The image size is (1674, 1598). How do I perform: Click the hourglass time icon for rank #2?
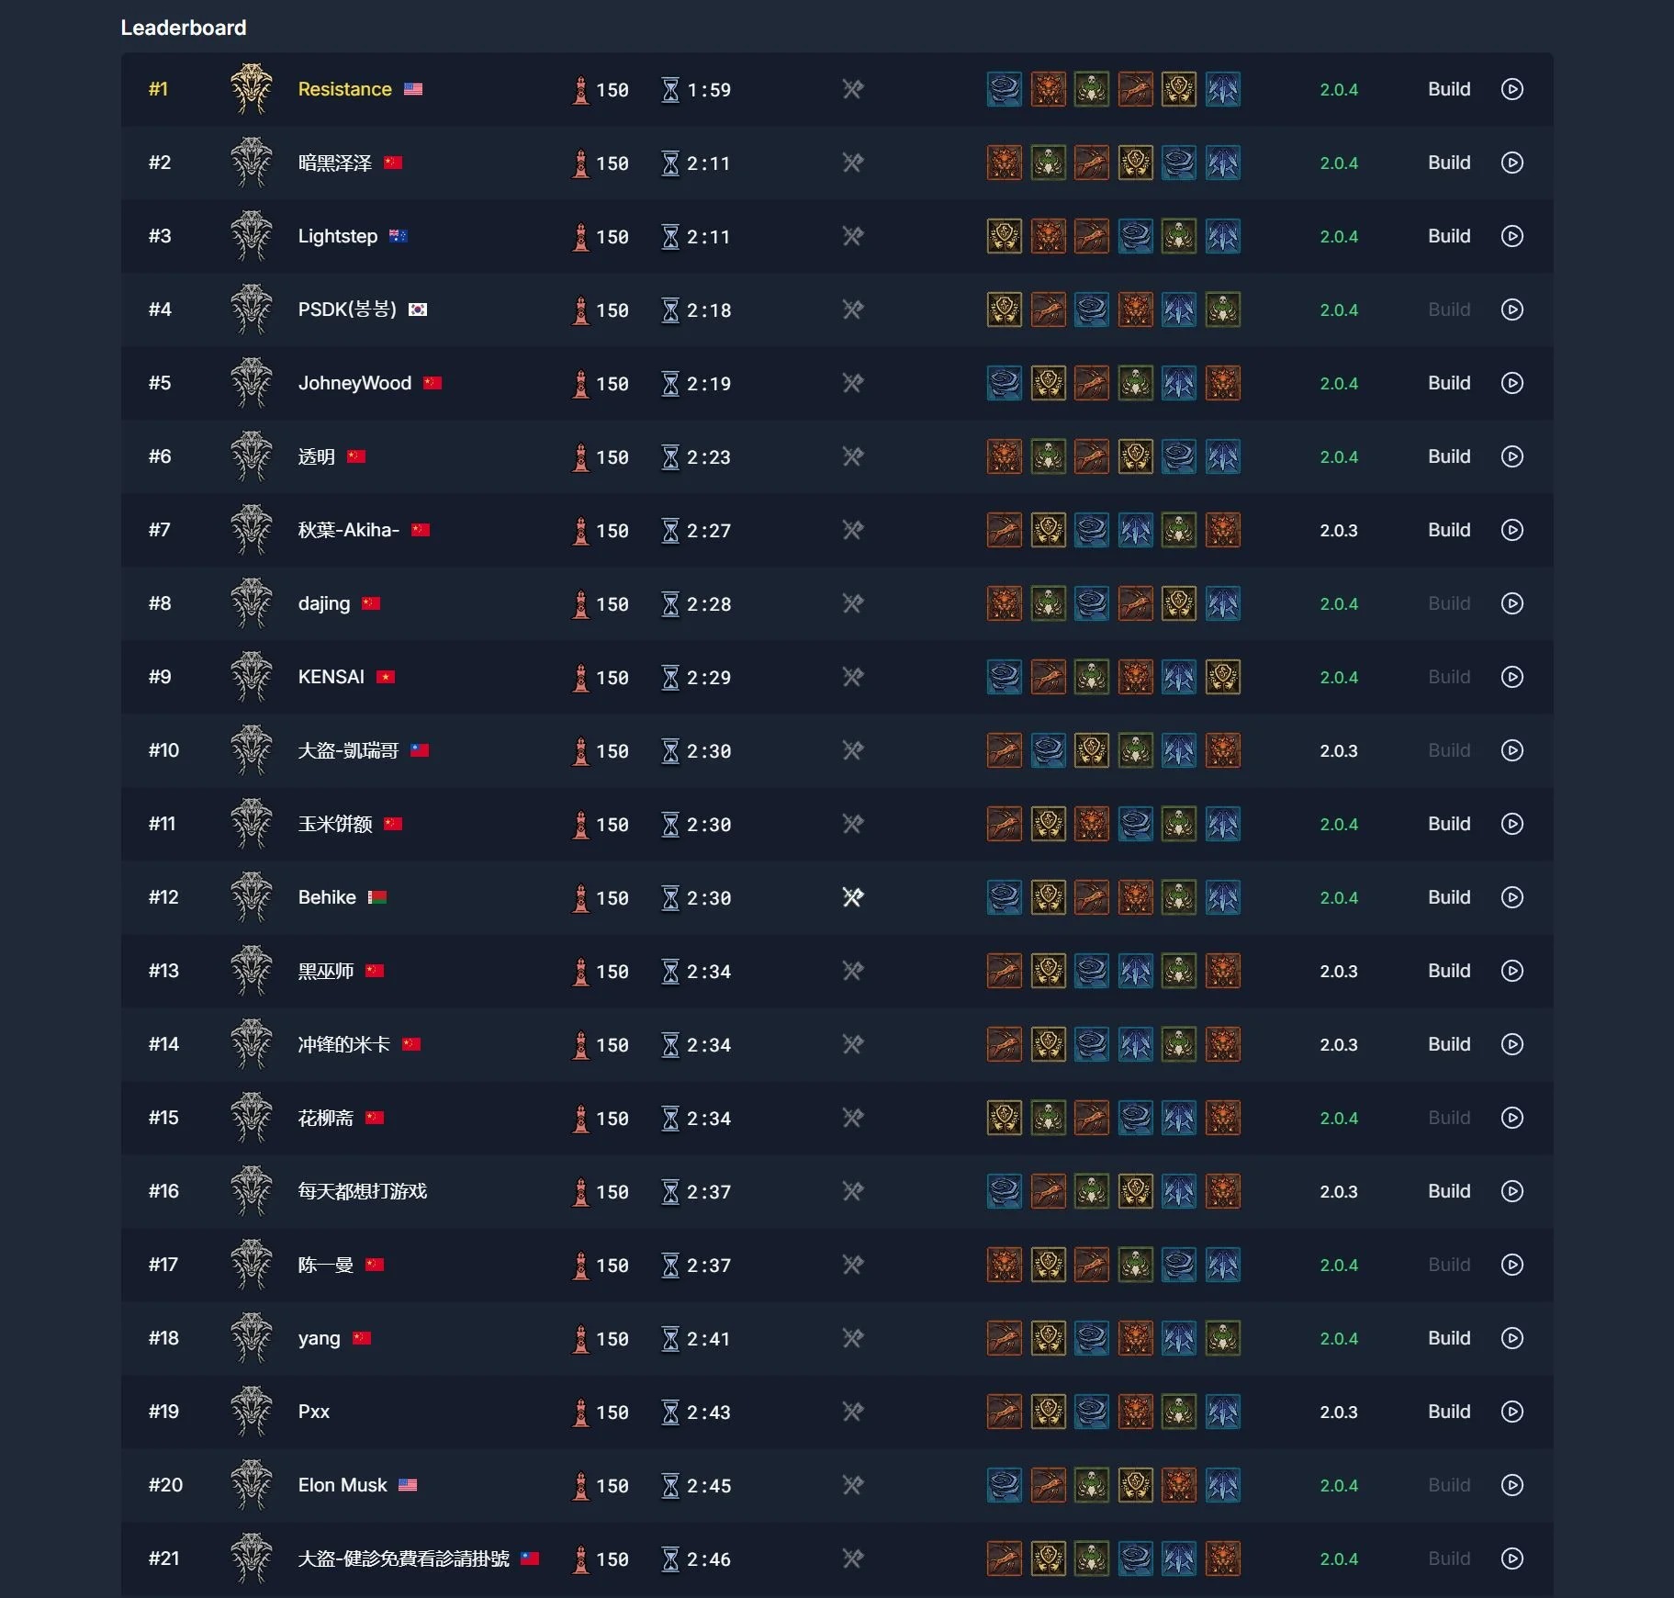[x=671, y=163]
